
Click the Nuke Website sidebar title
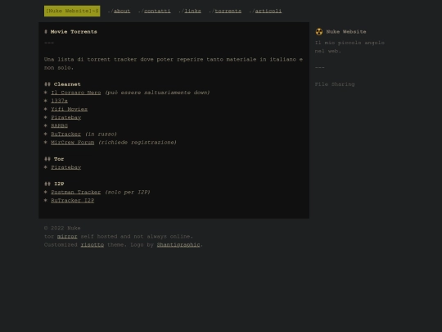pos(346,32)
